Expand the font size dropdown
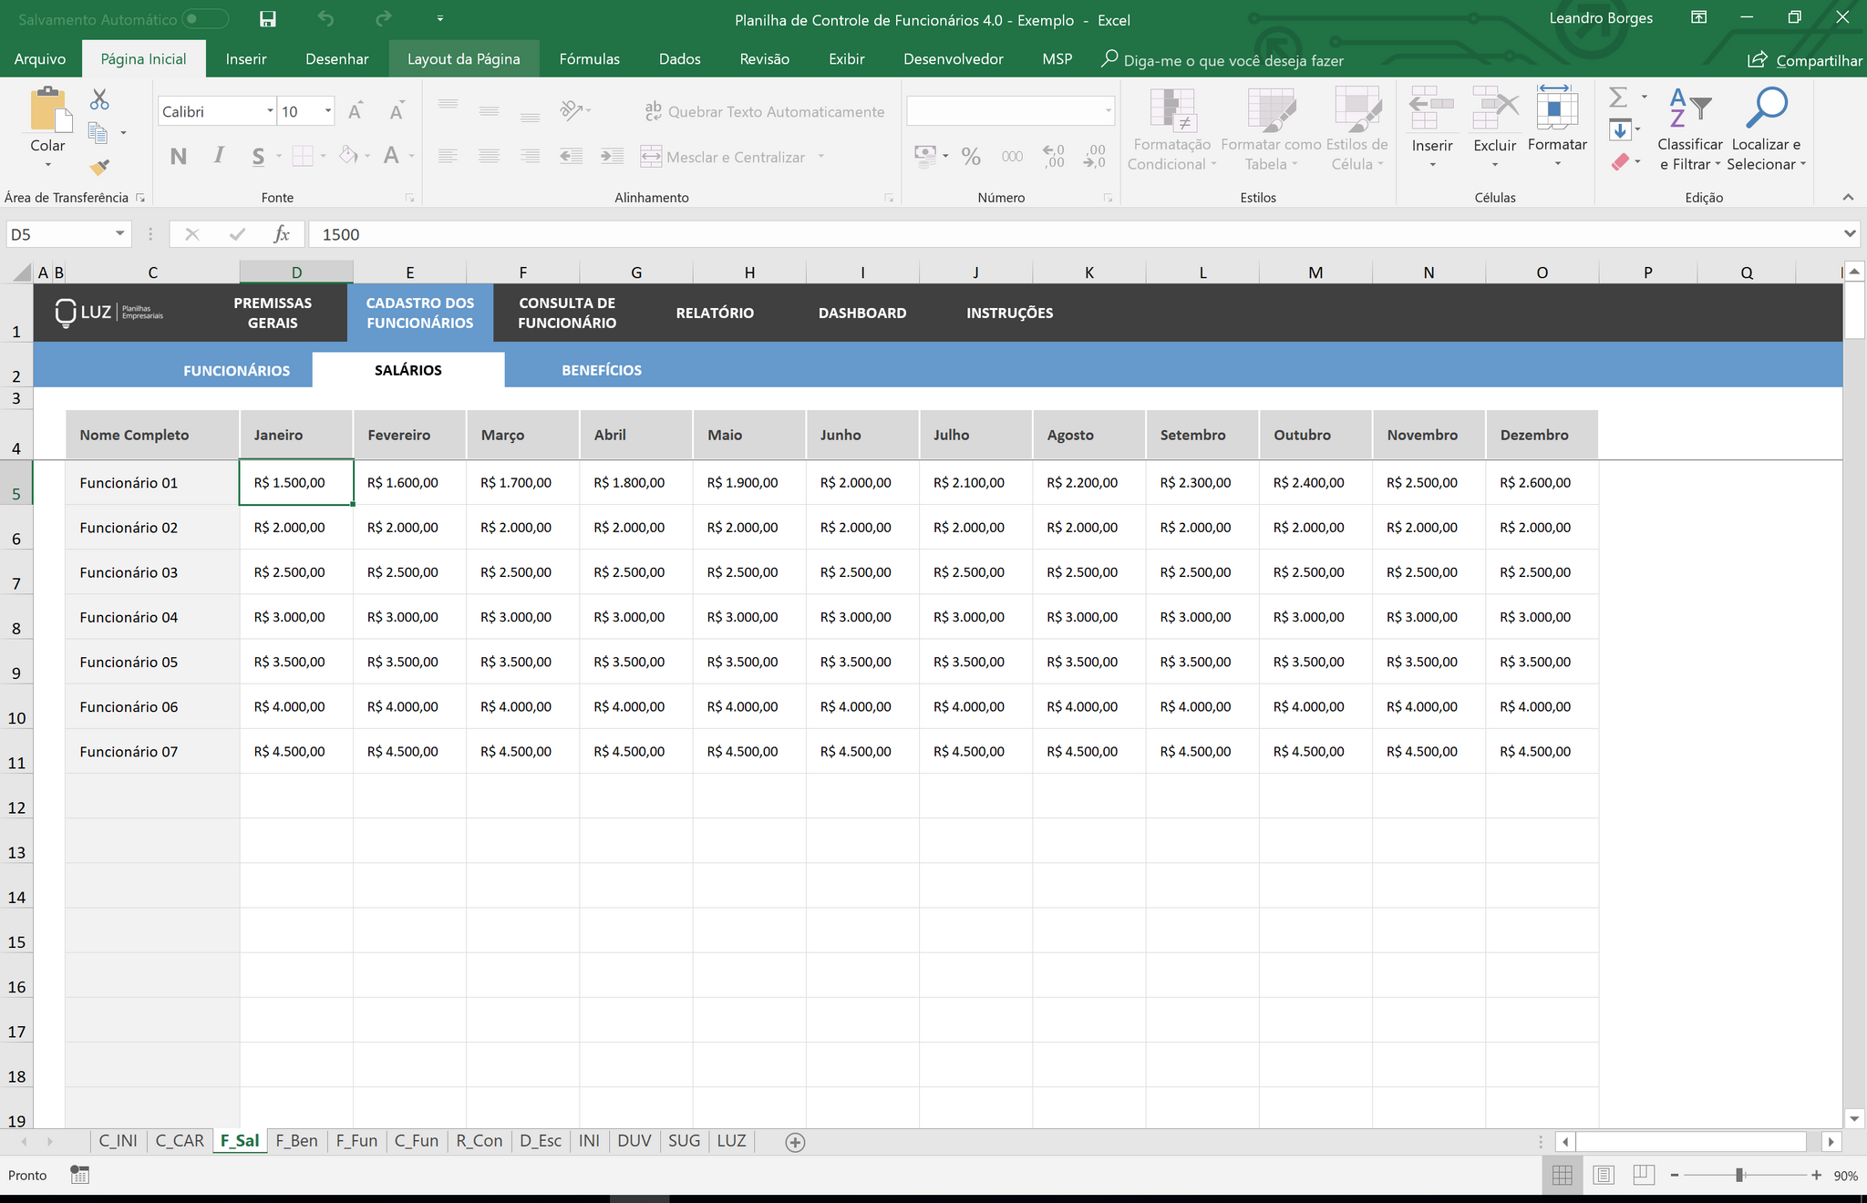This screenshot has height=1203, width=1867. pos(328,111)
